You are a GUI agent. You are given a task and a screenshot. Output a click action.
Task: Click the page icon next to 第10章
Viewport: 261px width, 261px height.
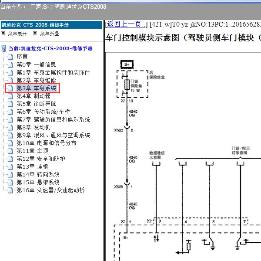point(10,143)
